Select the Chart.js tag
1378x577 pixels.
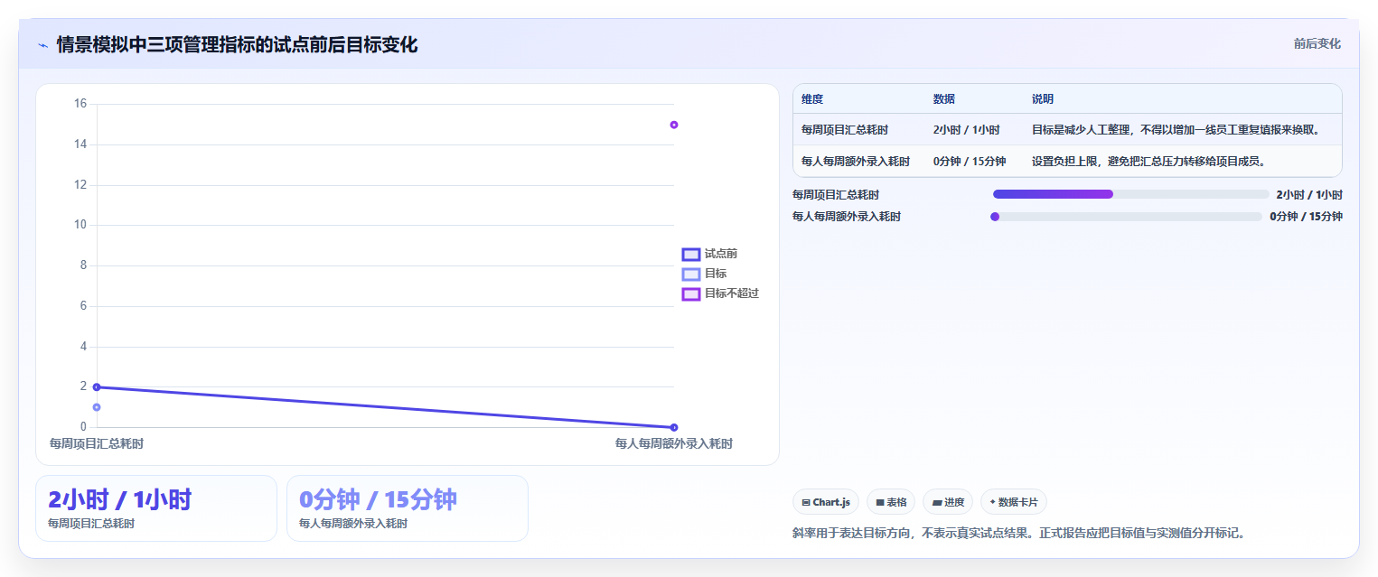pos(826,502)
